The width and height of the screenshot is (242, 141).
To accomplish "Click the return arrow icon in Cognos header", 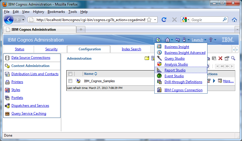I will click(x=177, y=40).
